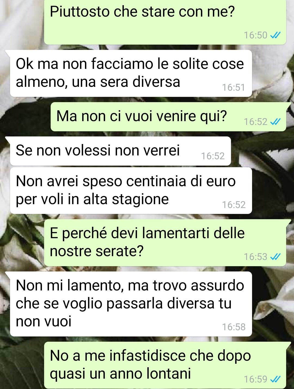Tap the message 'Non mi lamento, ma trovo assurdo'

pyautogui.click(x=131, y=304)
